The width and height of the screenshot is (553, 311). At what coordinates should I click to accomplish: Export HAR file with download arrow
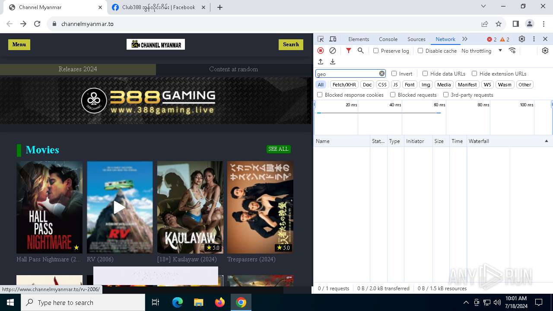[x=333, y=62]
